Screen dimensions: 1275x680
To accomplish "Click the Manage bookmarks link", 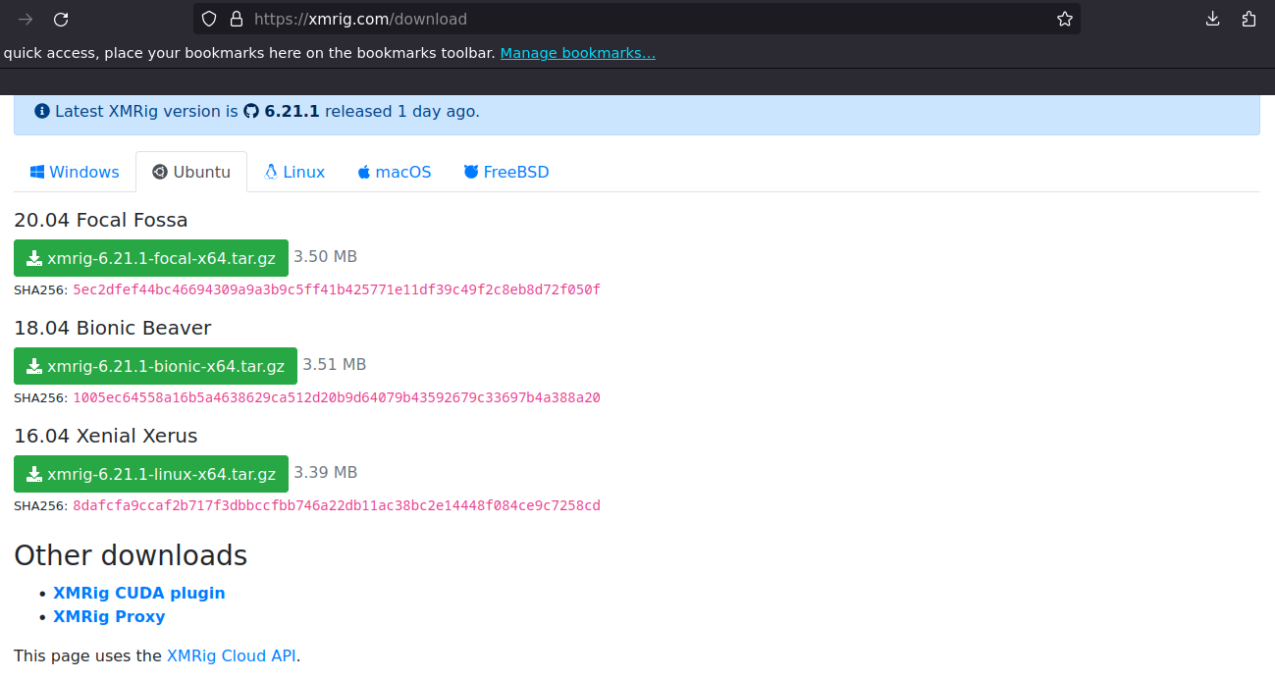I will (x=577, y=52).
